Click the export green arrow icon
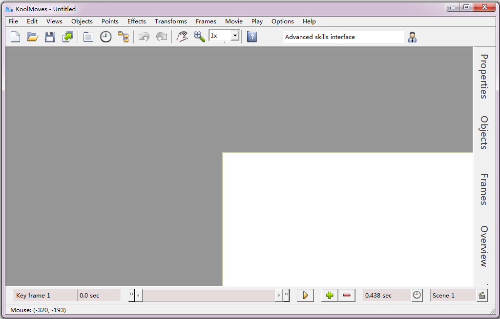The width and height of the screenshot is (500, 319). click(x=67, y=37)
